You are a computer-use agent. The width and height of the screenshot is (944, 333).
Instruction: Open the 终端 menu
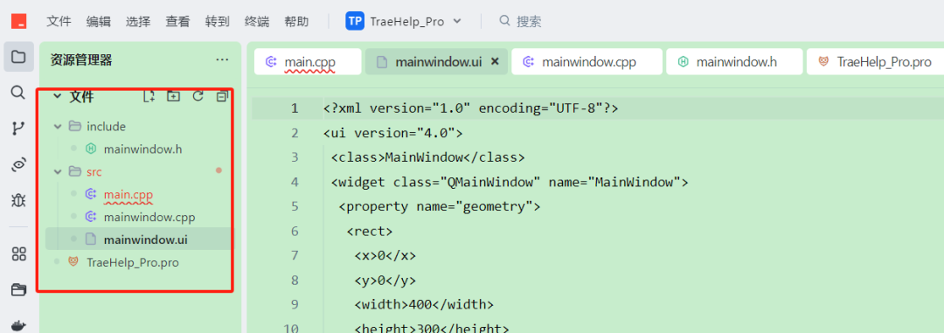(257, 22)
